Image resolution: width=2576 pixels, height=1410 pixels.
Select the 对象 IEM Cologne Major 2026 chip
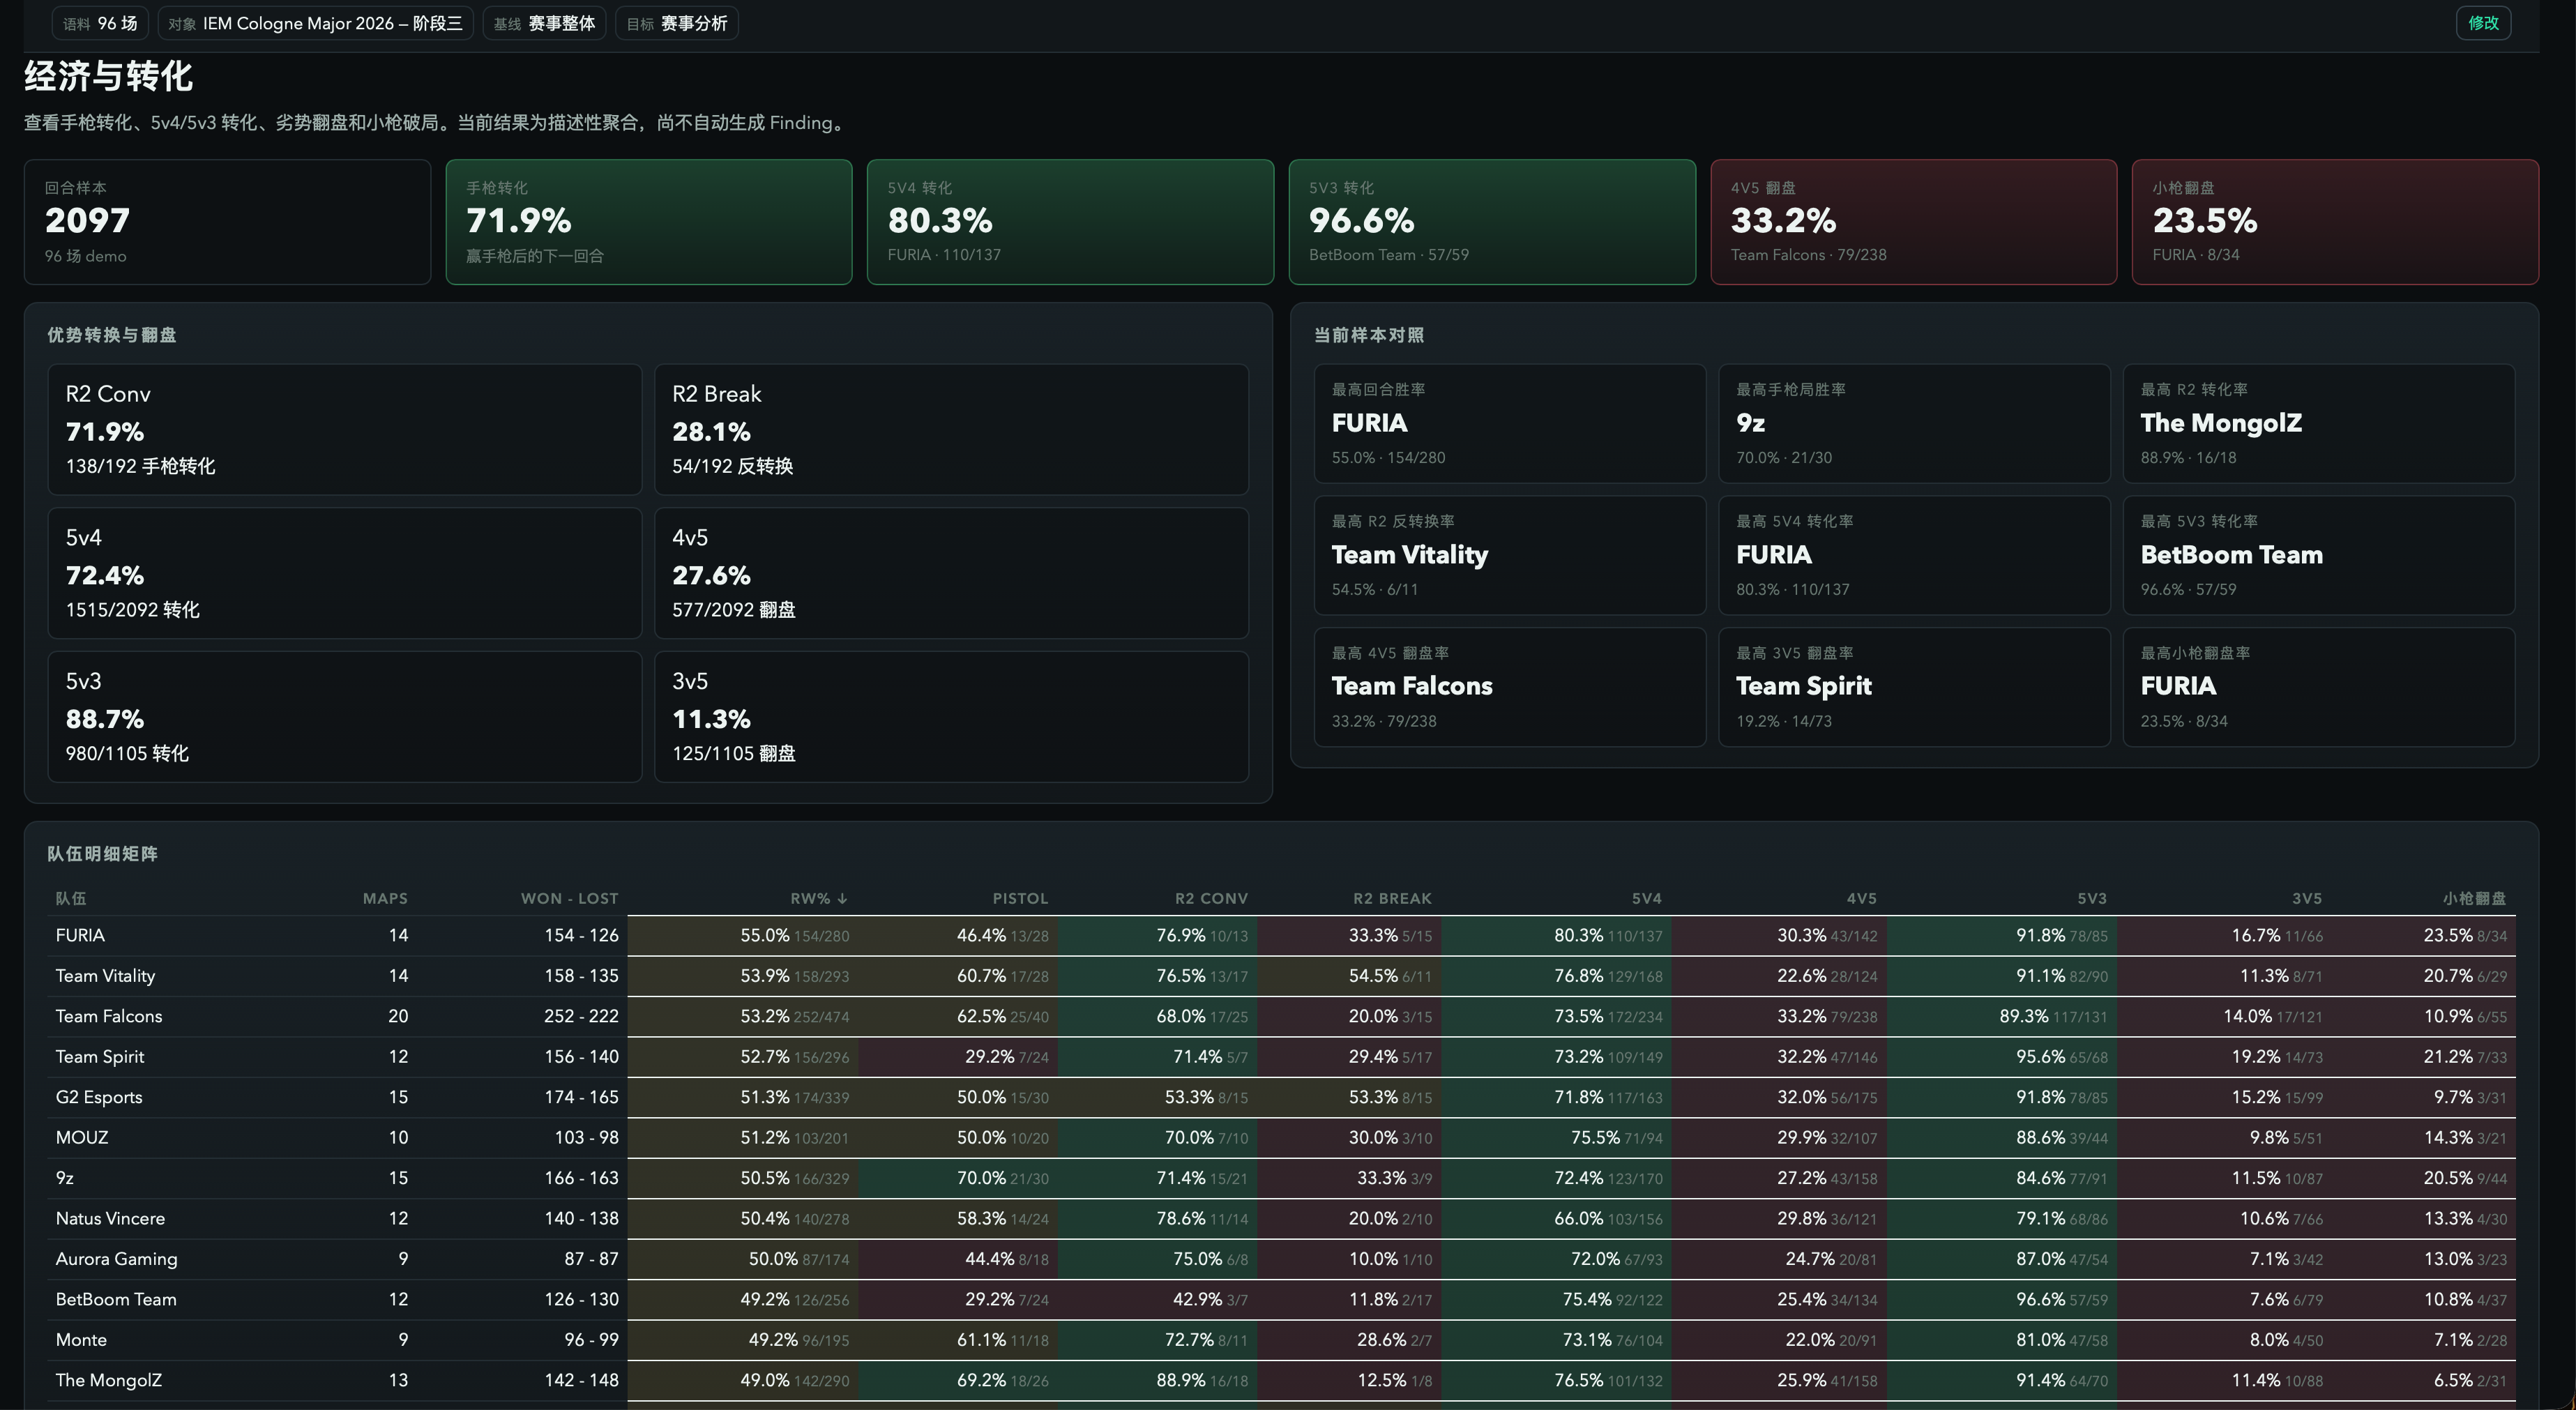click(x=315, y=23)
